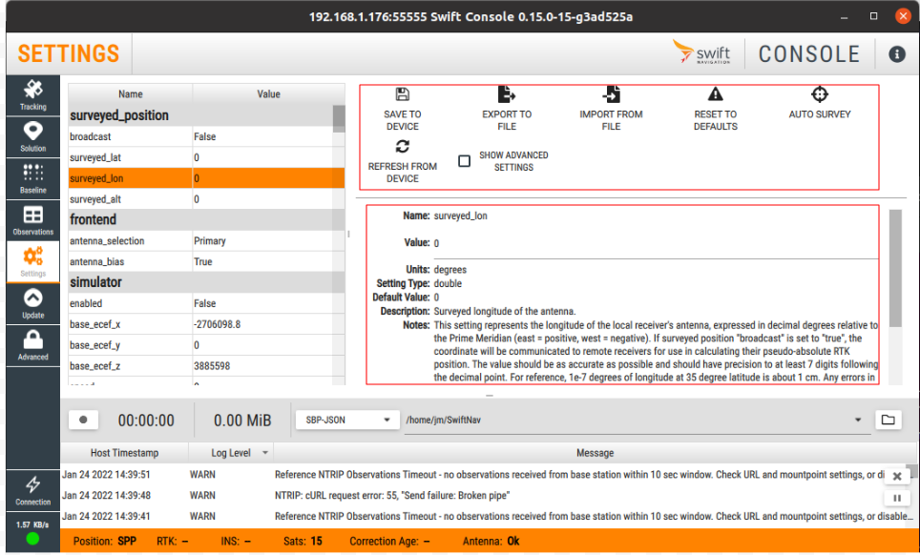Click the Reset to Defaults warning icon
The image size is (920, 555).
click(x=715, y=93)
